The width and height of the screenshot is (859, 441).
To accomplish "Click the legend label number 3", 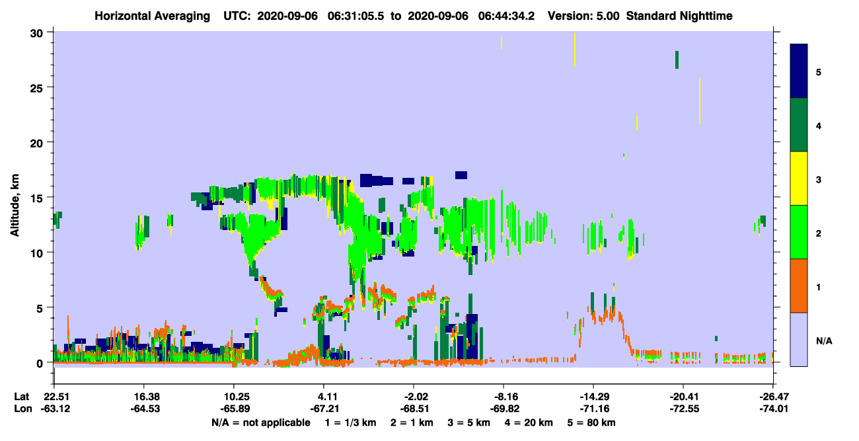I will [819, 179].
